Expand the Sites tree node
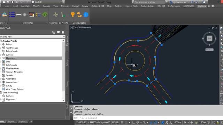Image resolution: width=223 pixels, height=125 pixels. [x=1, y=62]
